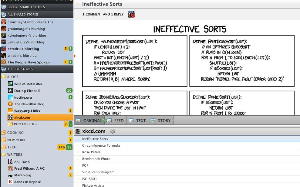Click commenter avatar next to 1 comment

point(131,14)
